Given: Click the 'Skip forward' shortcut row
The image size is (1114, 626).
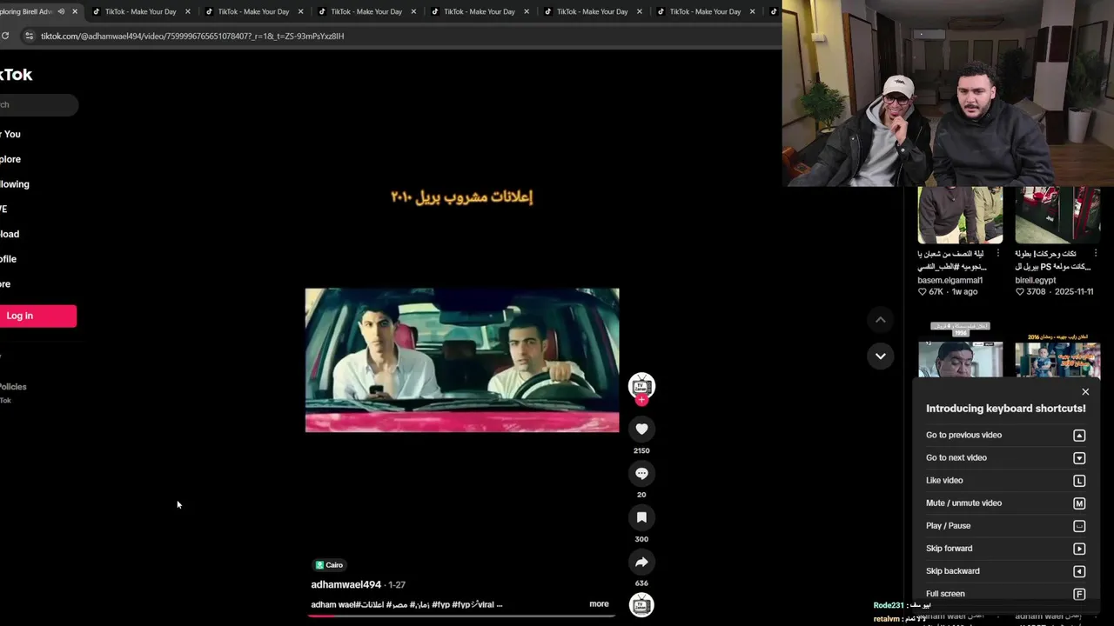Looking at the screenshot, I should 1005,548.
